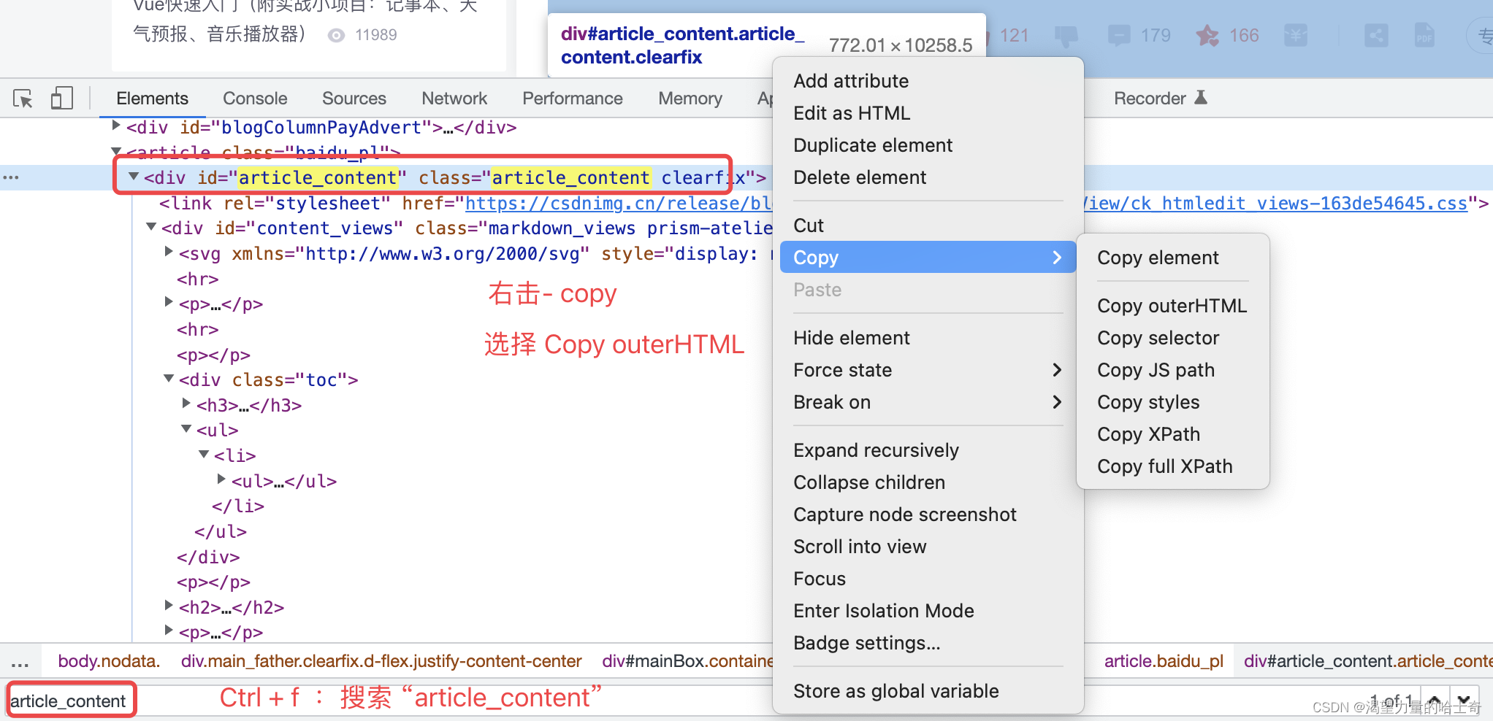
Task: Click the favorite star icon showing 166
Action: [x=1207, y=35]
